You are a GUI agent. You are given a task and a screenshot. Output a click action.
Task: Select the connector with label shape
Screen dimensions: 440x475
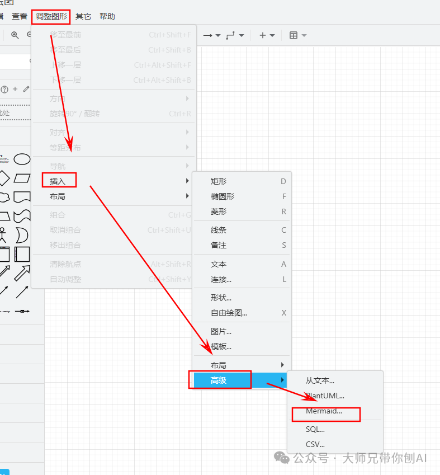pos(22,311)
